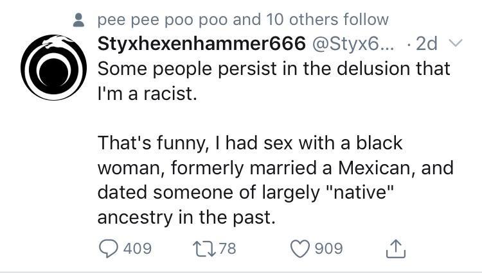482x273 pixels.
Task: Click the 78 retweets count
Action: coord(228,249)
